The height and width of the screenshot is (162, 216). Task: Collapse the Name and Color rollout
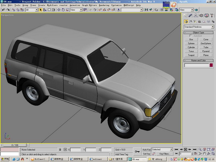199,60
